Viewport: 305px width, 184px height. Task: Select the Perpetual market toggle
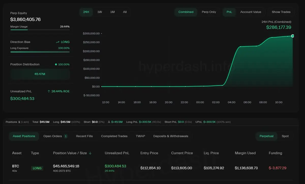point(266,136)
